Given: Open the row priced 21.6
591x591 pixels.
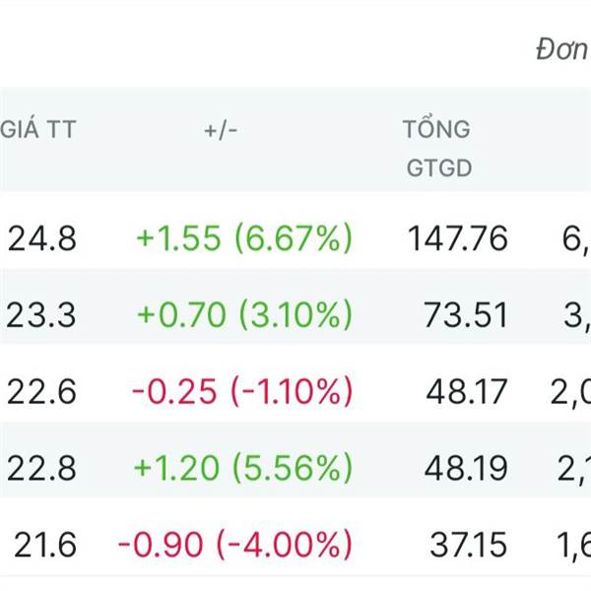Looking at the screenshot, I should [295, 545].
